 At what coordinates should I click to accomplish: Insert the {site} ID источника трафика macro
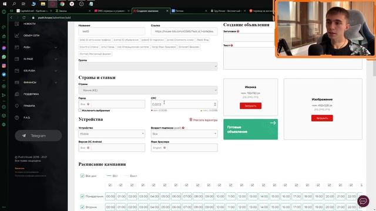click(x=95, y=40)
